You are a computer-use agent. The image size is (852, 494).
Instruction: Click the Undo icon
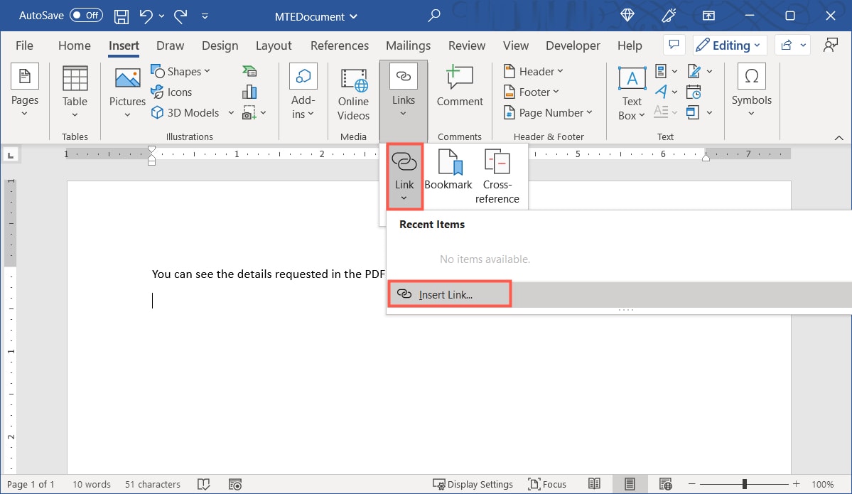click(146, 16)
